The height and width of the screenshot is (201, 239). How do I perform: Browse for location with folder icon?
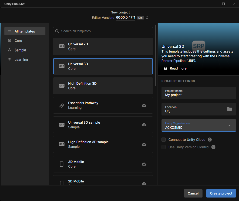[x=229, y=109]
